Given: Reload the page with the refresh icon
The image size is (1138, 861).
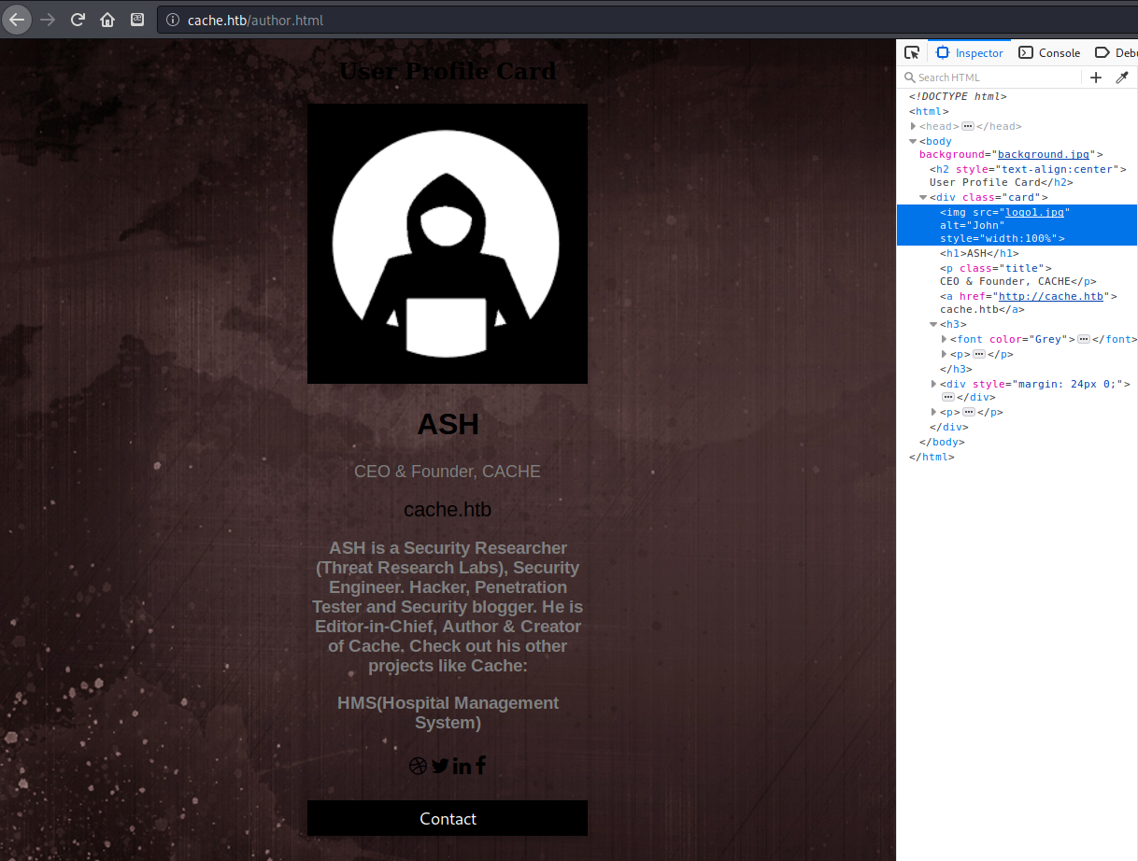Looking at the screenshot, I should 78,20.
